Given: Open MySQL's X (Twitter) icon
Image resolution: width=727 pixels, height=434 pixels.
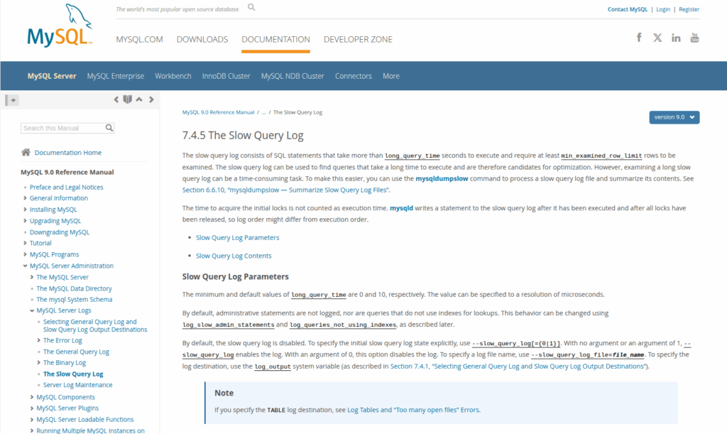Looking at the screenshot, I should click(657, 37).
